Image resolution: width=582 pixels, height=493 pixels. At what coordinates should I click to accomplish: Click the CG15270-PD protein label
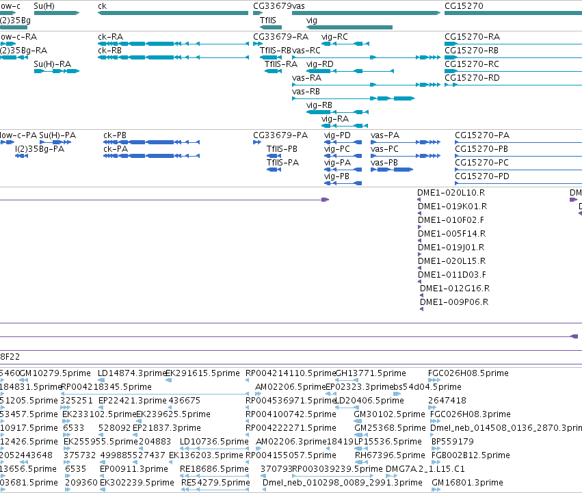(482, 176)
